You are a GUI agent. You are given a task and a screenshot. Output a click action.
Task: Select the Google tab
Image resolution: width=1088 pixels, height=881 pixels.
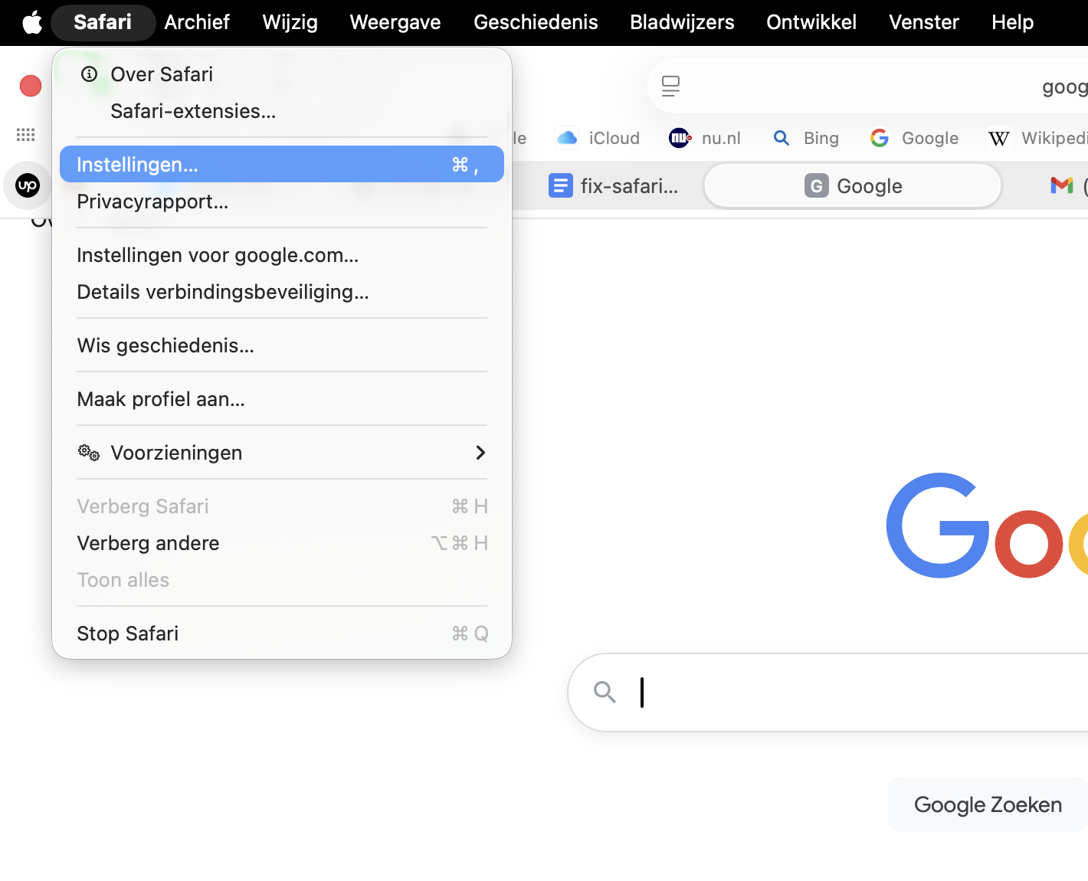(853, 185)
